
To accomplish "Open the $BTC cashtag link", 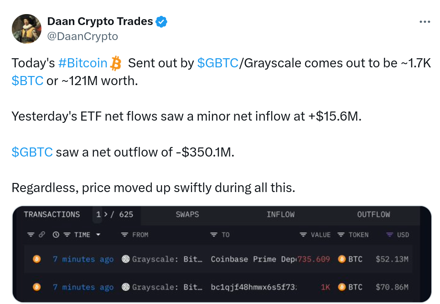I will [x=27, y=81].
